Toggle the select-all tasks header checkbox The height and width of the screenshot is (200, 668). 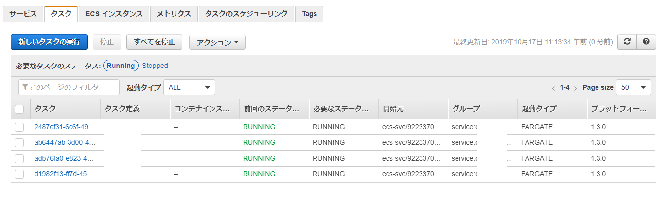tap(19, 109)
